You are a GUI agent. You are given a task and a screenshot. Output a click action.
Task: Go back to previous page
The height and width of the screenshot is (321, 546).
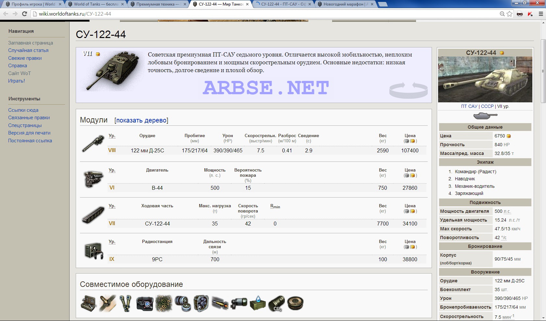coord(6,14)
